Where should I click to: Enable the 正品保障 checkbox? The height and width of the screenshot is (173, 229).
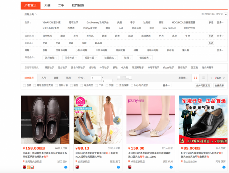[x=117, y=85]
